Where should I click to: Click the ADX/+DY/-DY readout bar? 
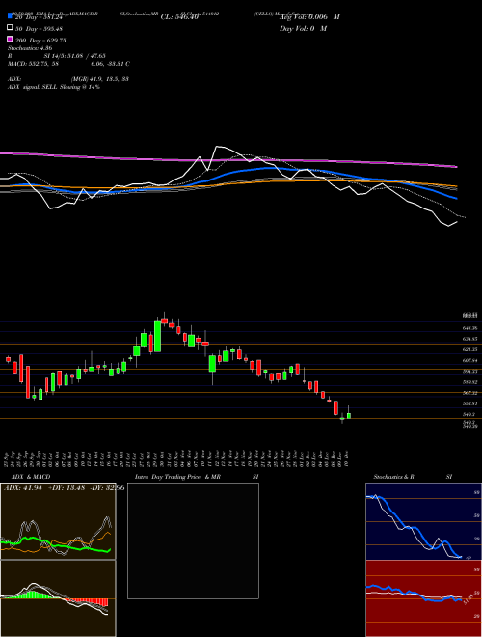pos(64,487)
